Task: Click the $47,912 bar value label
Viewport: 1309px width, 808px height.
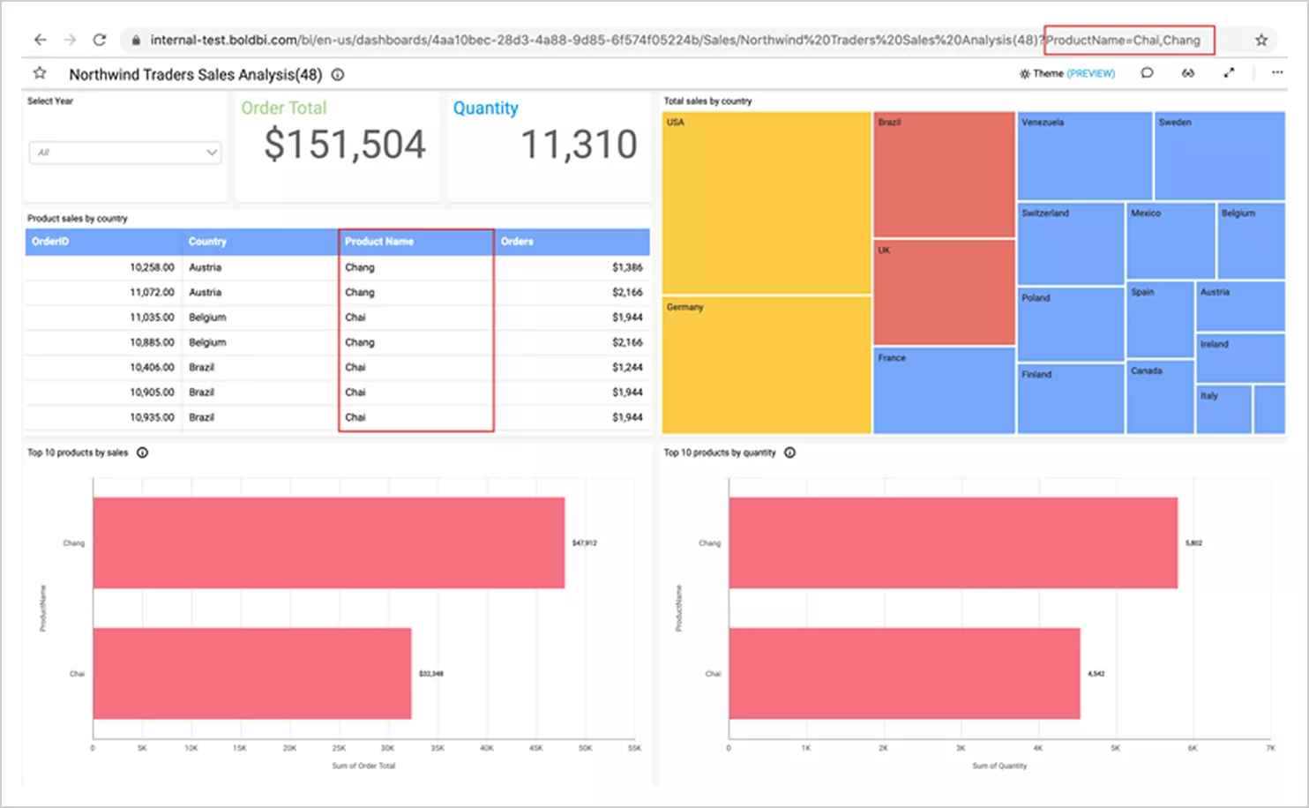Action: [x=584, y=543]
